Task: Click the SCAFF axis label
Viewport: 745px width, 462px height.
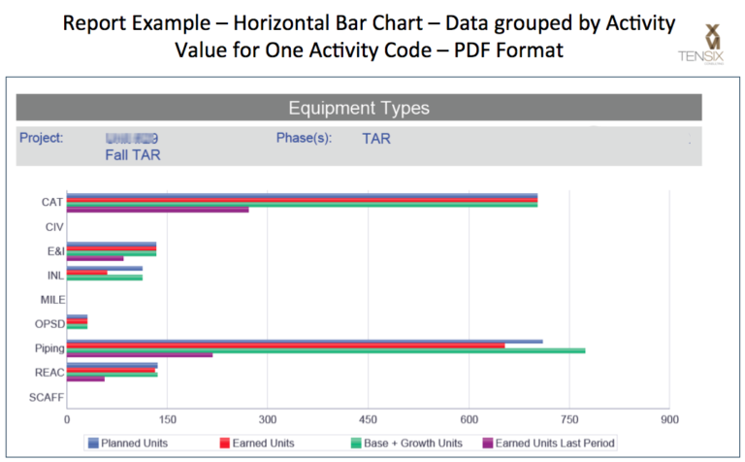Action: tap(48, 396)
